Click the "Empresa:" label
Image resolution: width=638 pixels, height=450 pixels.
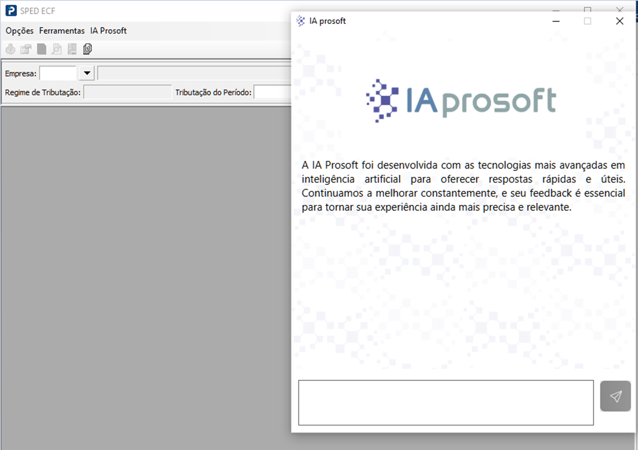coord(20,74)
